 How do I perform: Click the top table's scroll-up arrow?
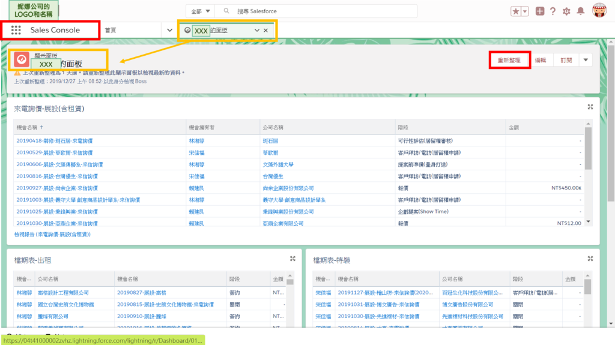tap(588, 124)
